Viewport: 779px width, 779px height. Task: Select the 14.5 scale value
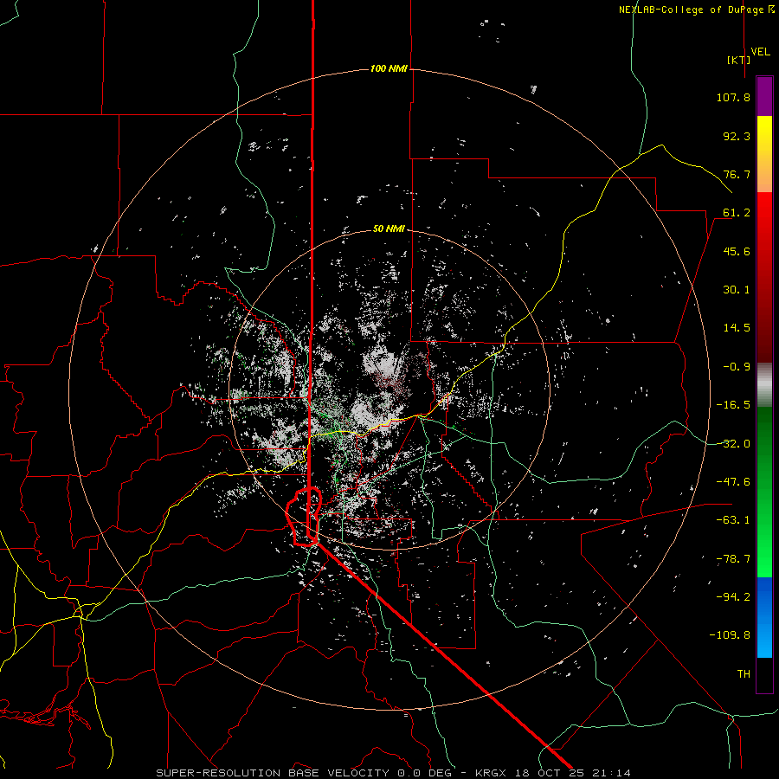click(x=737, y=328)
